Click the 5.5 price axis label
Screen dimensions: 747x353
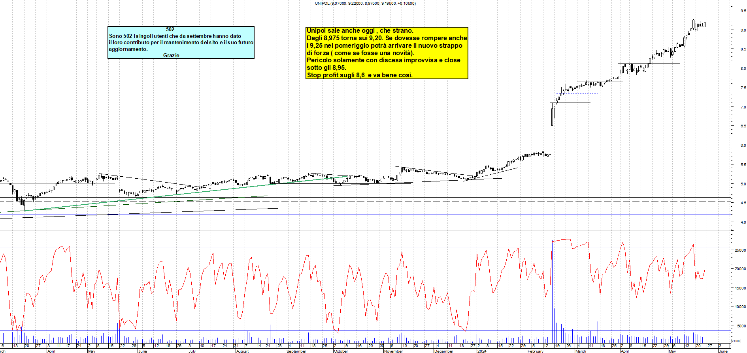click(743, 165)
